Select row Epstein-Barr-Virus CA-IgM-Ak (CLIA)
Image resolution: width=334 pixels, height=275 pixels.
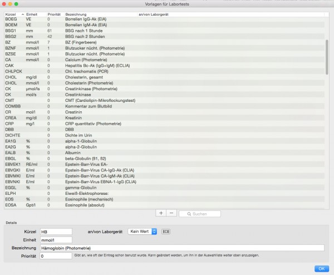click(x=164, y=176)
